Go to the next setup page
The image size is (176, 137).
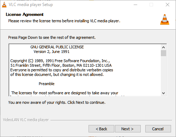pos(128,129)
